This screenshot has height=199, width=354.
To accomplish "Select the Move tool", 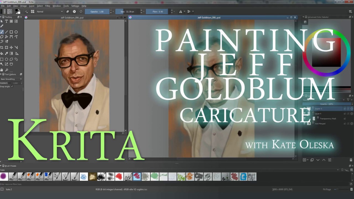I will point(11,47).
